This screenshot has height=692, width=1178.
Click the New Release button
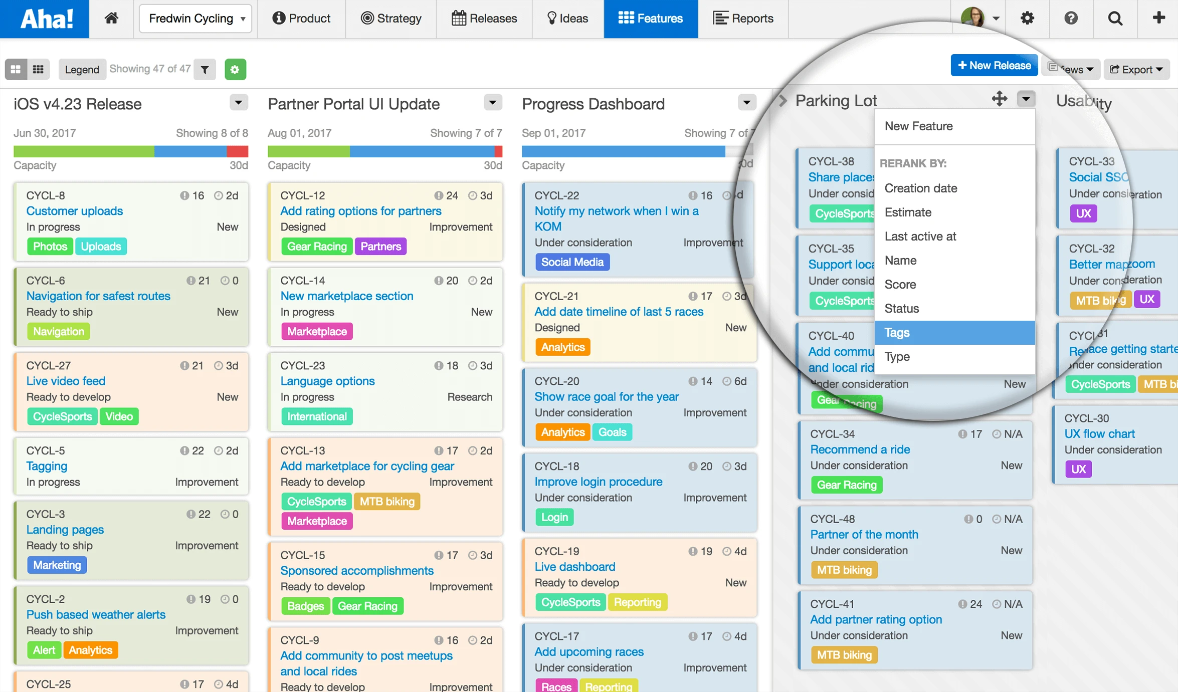(x=994, y=66)
